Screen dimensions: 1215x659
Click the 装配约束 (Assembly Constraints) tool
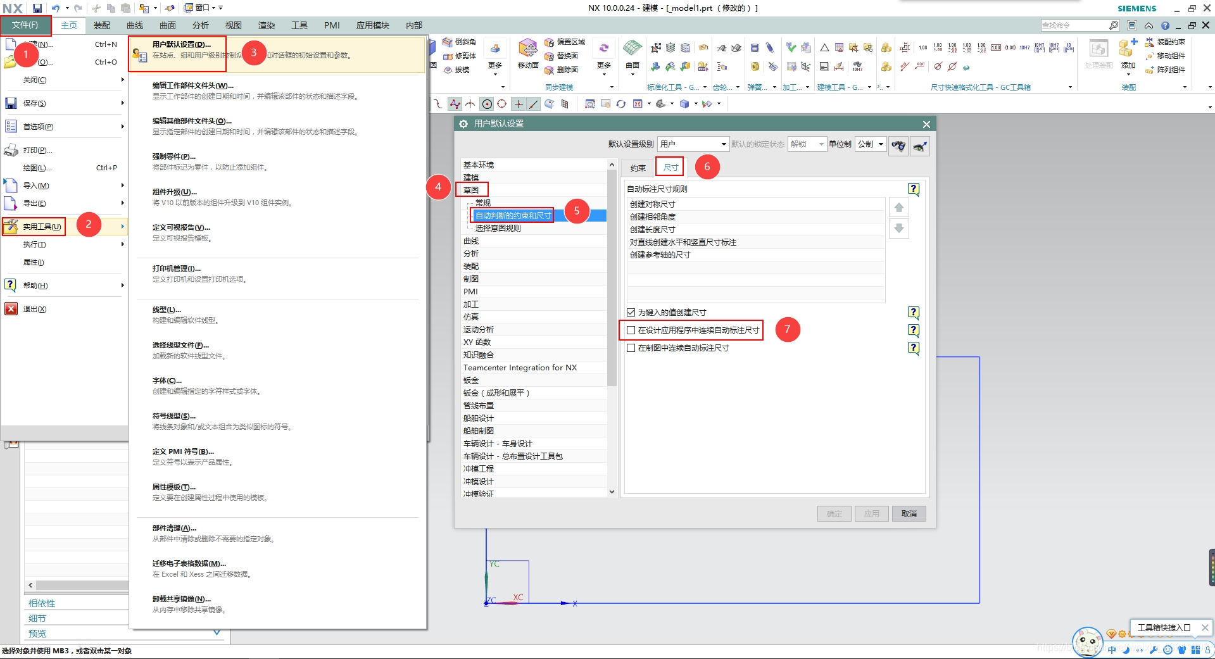coord(1165,42)
